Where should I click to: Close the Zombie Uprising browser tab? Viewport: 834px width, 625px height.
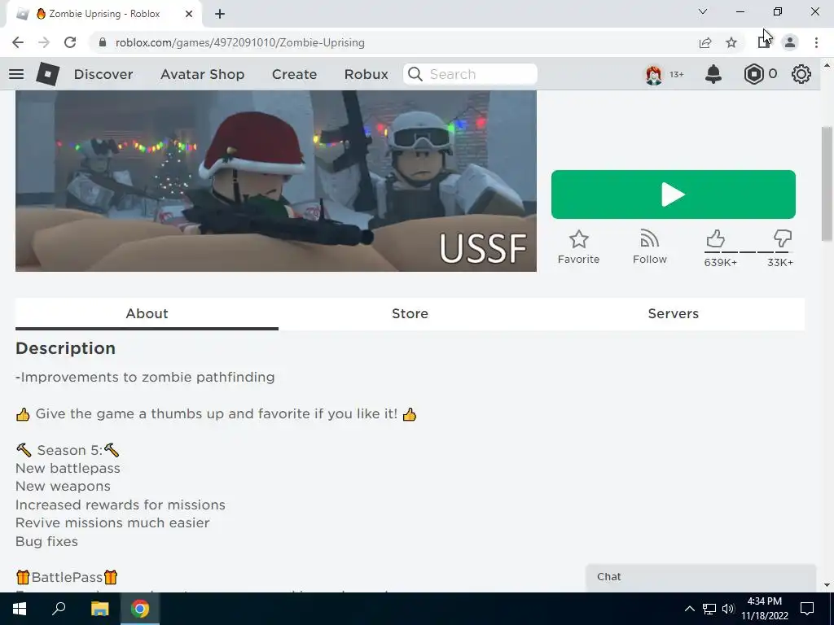click(x=189, y=14)
